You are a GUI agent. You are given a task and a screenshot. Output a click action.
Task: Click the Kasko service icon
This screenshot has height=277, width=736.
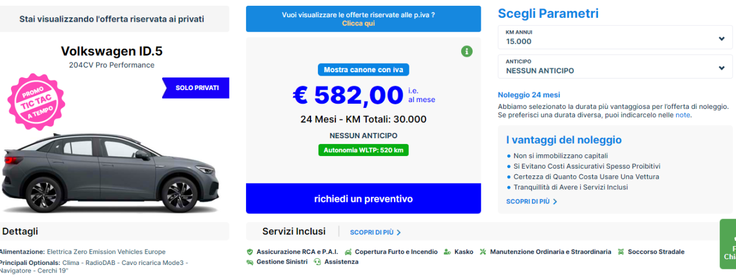(447, 252)
